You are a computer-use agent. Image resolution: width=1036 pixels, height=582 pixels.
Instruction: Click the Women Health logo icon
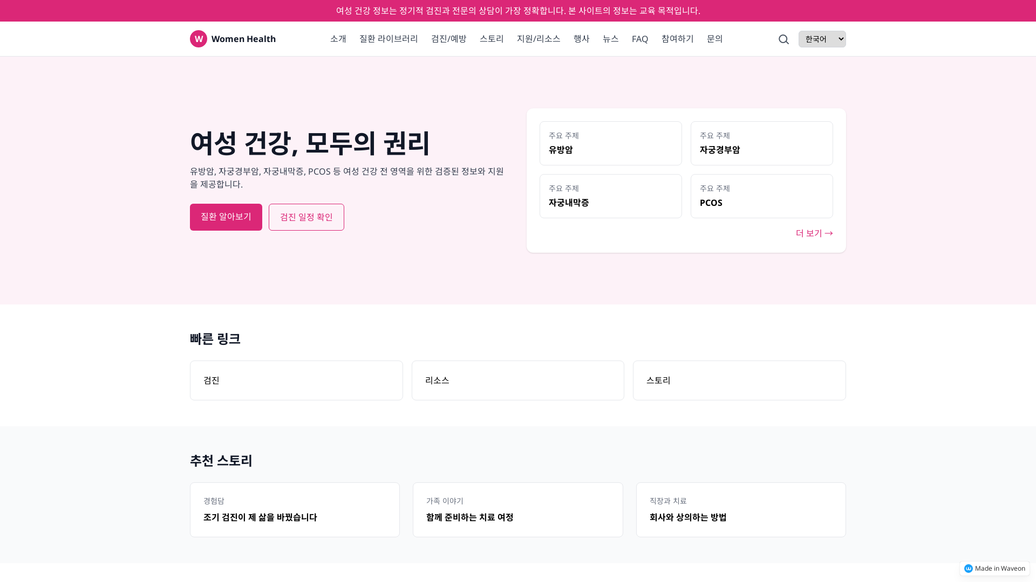click(199, 39)
